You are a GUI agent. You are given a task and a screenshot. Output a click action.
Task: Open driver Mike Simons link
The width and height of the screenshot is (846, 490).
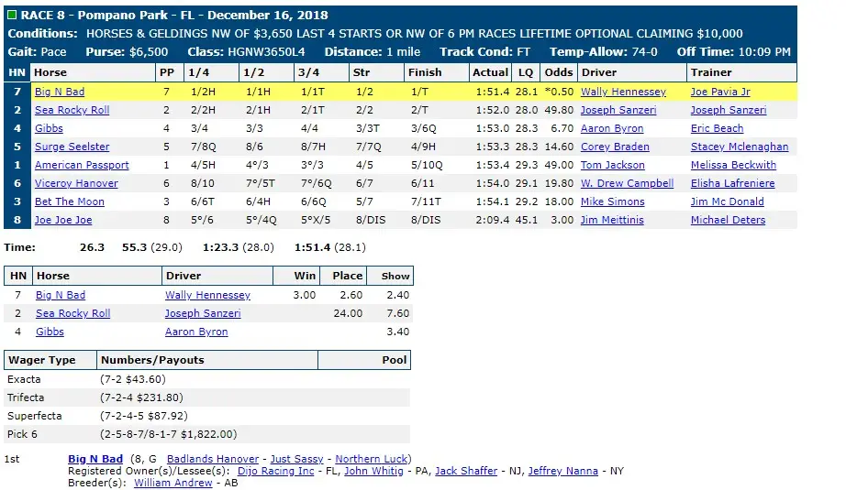613,201
